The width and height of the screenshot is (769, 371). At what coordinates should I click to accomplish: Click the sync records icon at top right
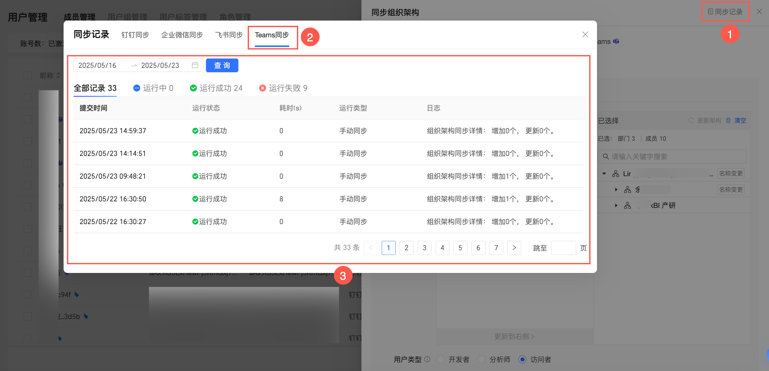(710, 12)
